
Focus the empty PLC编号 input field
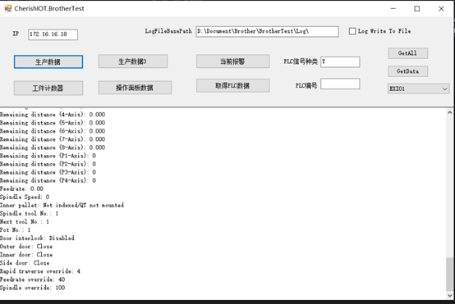[340, 84]
